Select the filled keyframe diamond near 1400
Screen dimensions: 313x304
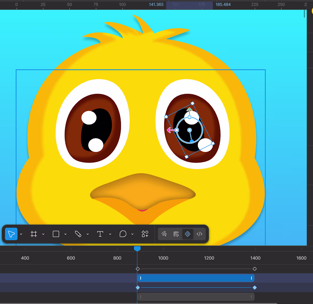(254, 287)
